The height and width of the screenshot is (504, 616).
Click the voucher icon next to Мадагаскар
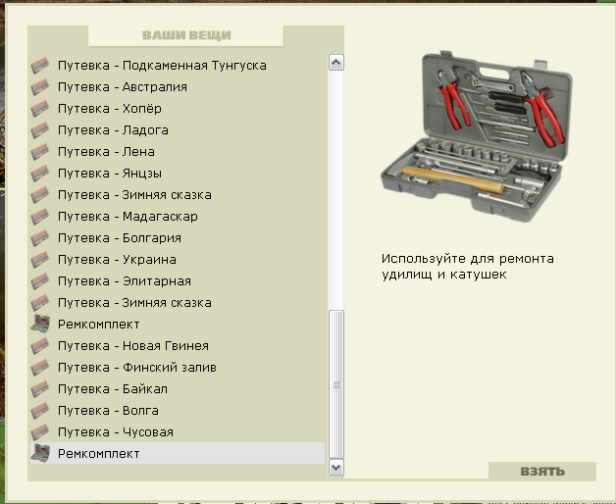click(40, 217)
